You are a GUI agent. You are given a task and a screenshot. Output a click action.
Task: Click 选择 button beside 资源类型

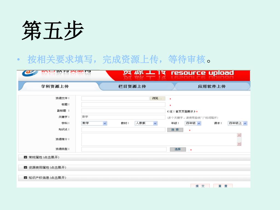click(178, 149)
